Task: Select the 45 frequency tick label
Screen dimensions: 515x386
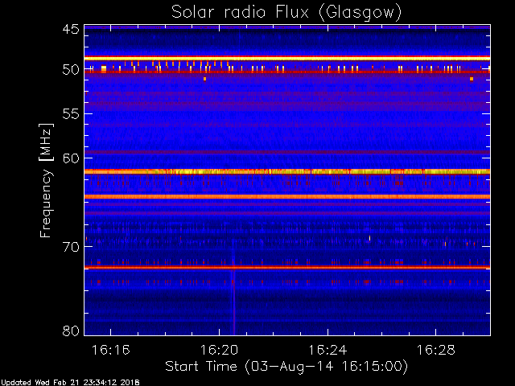Action: [x=71, y=29]
